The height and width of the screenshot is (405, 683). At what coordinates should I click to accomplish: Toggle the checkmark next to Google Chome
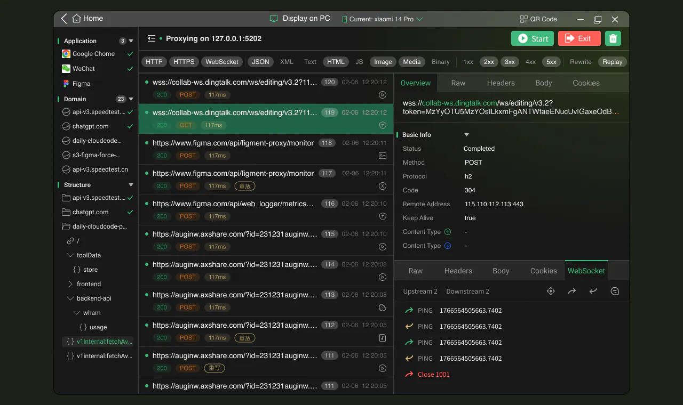pyautogui.click(x=130, y=54)
